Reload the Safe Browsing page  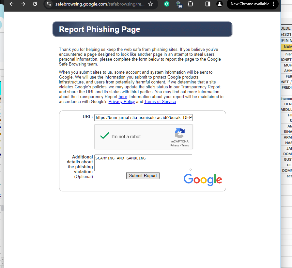click(35, 4)
